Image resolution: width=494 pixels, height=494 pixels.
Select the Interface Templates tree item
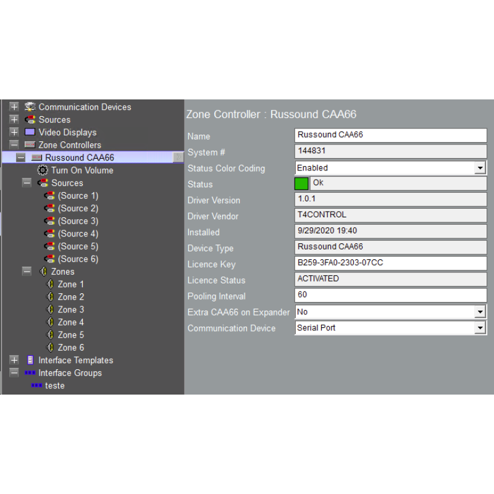pos(75,360)
